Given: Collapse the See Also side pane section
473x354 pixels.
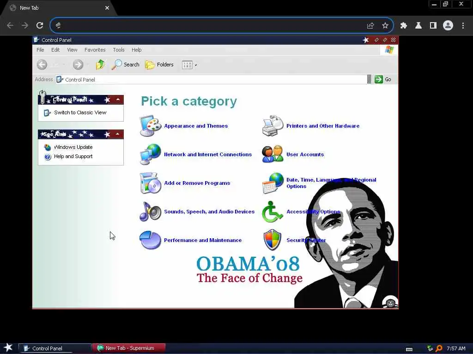Looking at the screenshot, I should tap(118, 134).
